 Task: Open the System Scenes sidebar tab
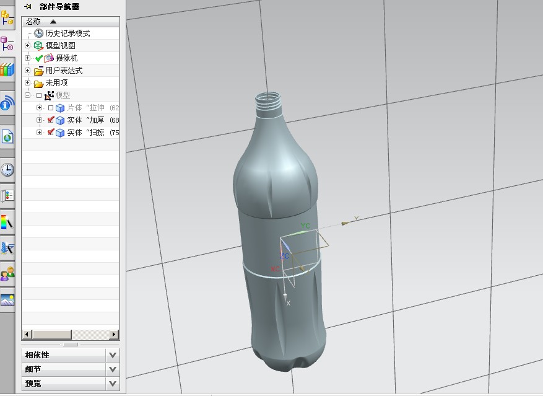(x=7, y=301)
